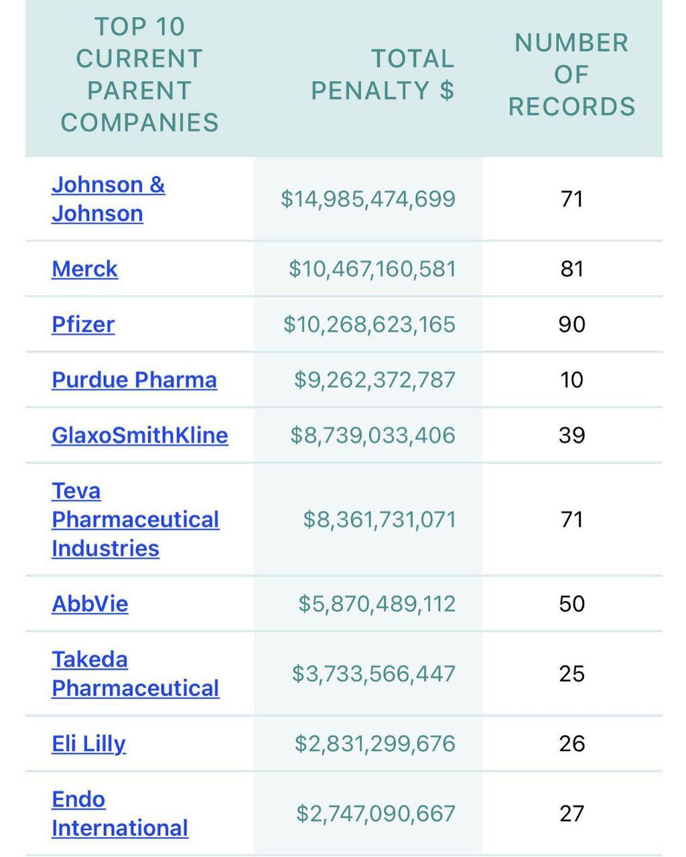The width and height of the screenshot is (686, 857).
Task: Click AbbVie's $5,870,489,112 penalty cell
Action: 376,604
